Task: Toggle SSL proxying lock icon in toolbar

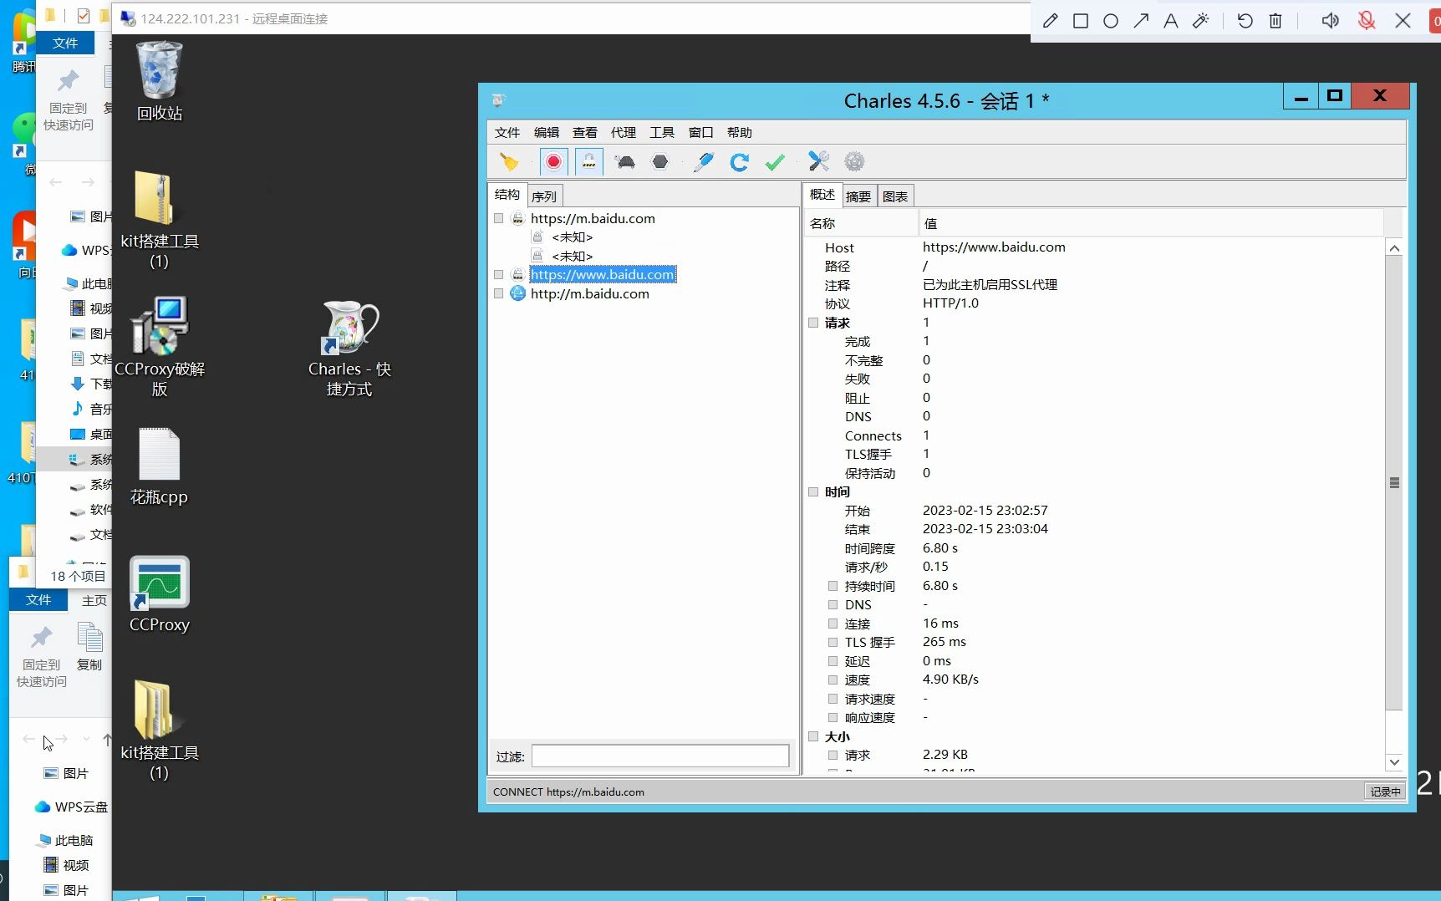Action: 589,162
